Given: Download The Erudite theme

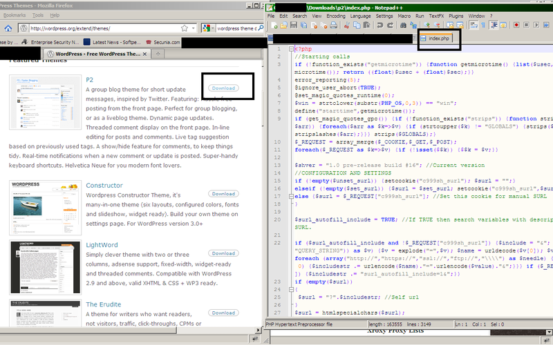Looking at the screenshot, I should [x=223, y=313].
